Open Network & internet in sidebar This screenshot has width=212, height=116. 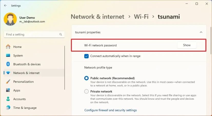click(x=26, y=73)
